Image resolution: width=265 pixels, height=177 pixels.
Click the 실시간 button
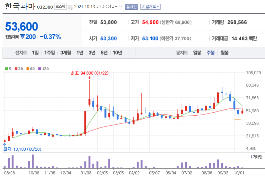coord(131,7)
